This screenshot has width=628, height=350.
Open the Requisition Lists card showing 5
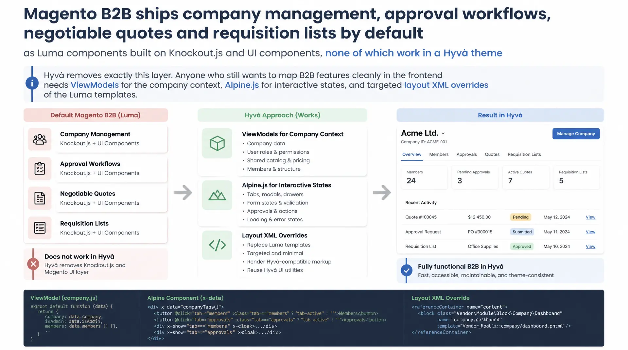577,177
